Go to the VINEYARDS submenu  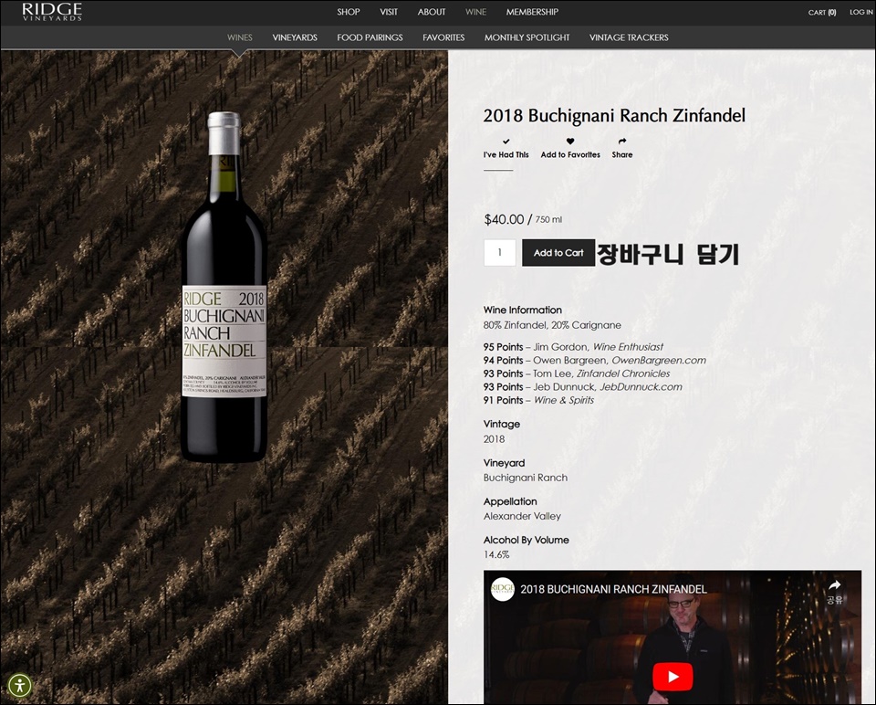pos(295,37)
